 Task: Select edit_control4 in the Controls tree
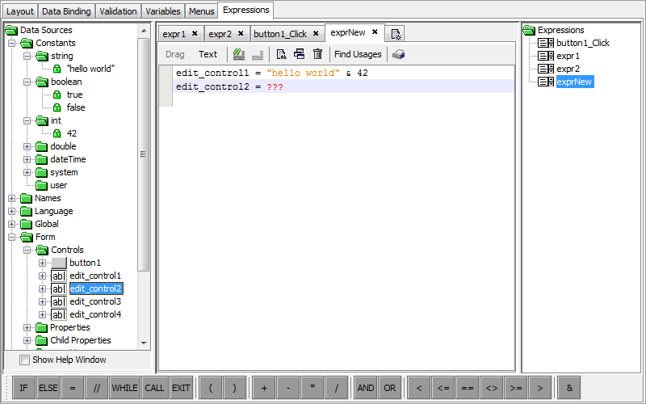pyautogui.click(x=94, y=314)
